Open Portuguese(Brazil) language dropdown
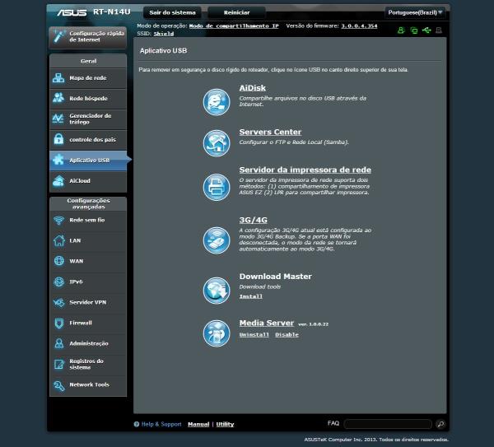494x447 pixels. click(x=415, y=12)
